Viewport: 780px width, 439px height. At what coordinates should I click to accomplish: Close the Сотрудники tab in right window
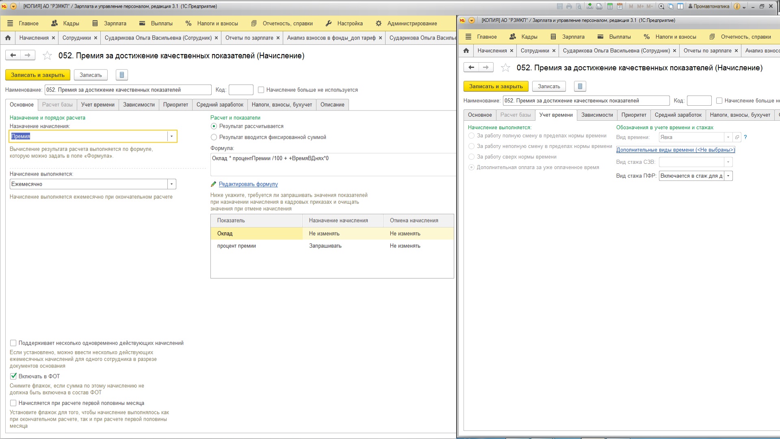point(554,51)
